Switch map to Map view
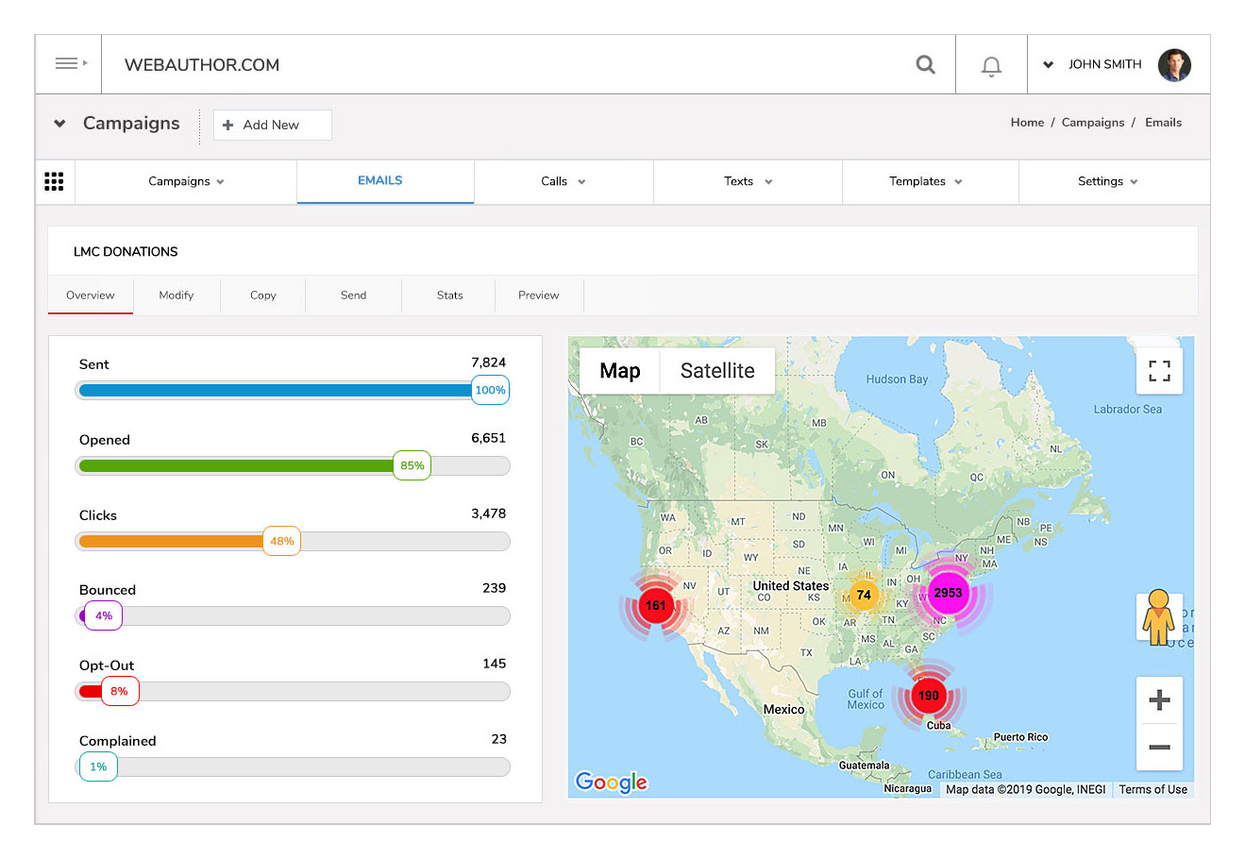The image size is (1245, 859). click(619, 371)
